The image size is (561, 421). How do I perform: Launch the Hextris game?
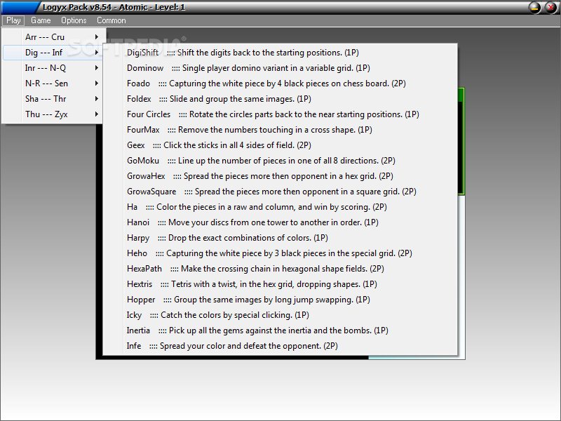280,283
